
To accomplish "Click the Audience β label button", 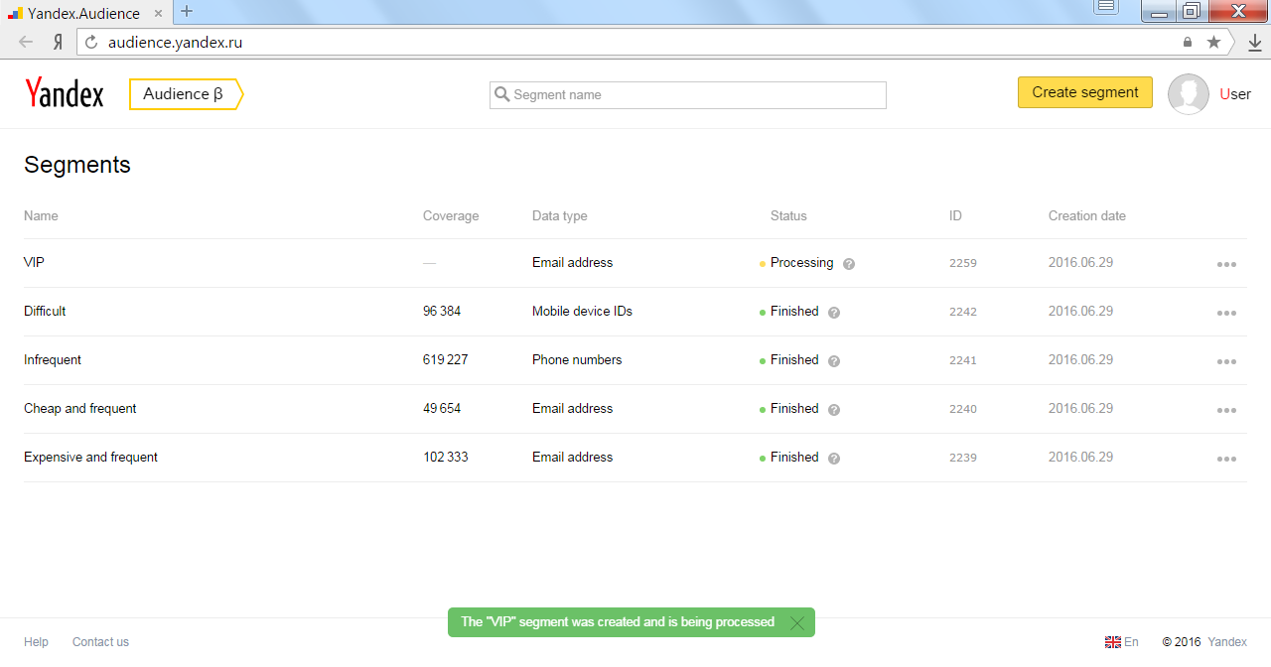I will point(186,94).
